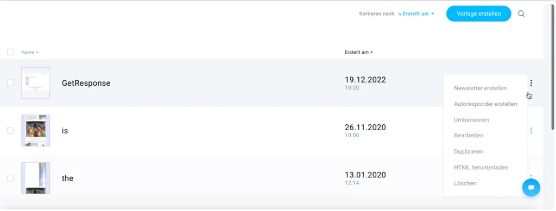
Task: Click the vertical scrollbar on the right
Action: [553, 67]
